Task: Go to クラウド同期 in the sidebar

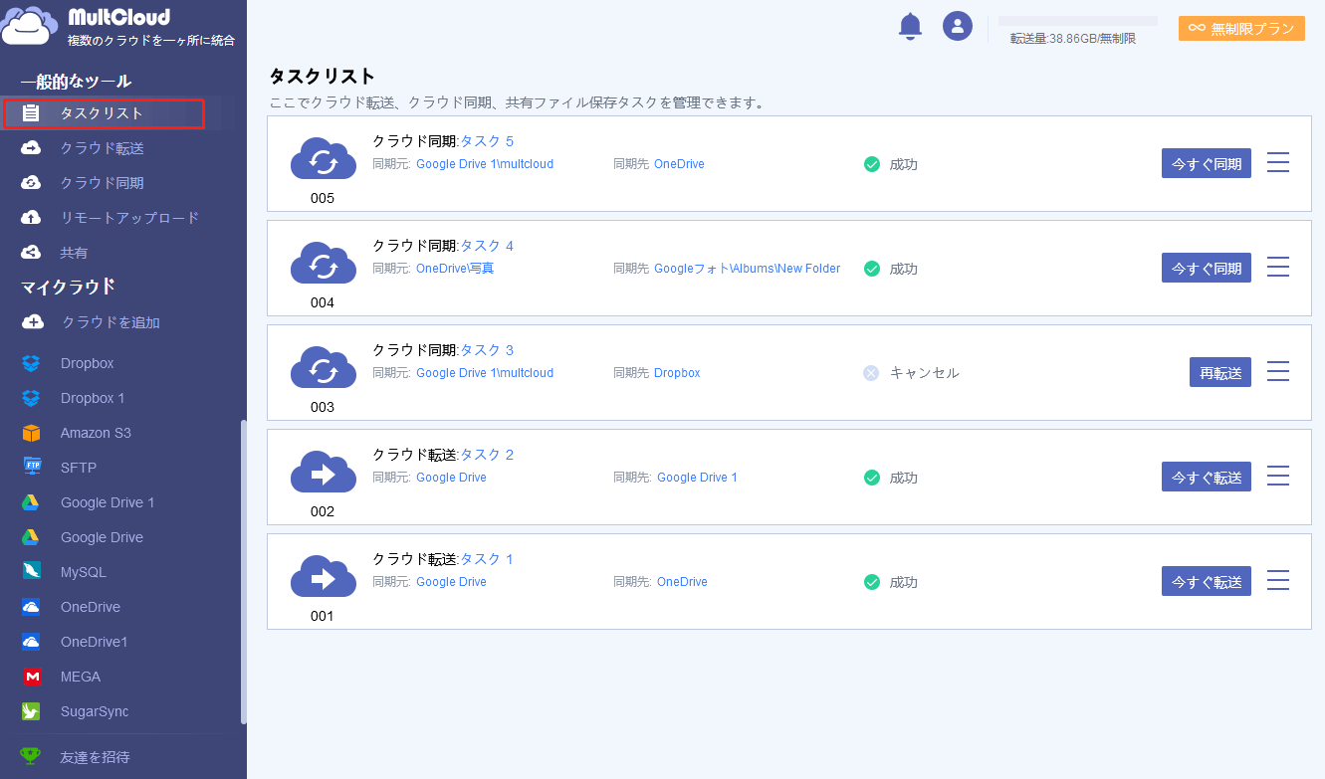Action: (x=102, y=183)
